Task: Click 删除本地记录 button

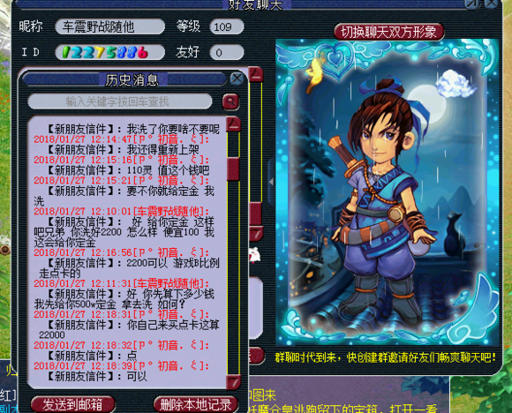Action: (x=195, y=404)
